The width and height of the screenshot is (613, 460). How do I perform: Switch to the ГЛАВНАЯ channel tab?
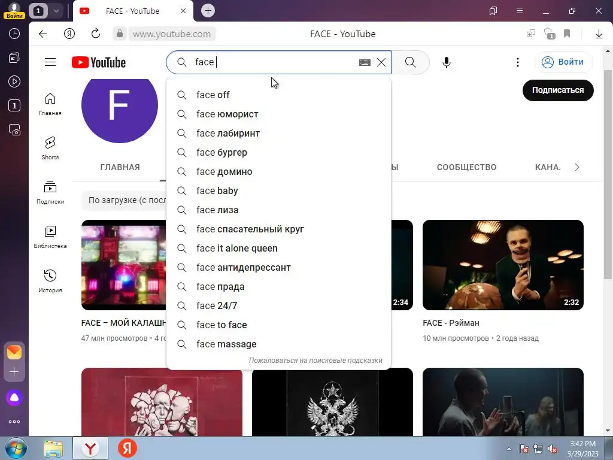click(120, 168)
